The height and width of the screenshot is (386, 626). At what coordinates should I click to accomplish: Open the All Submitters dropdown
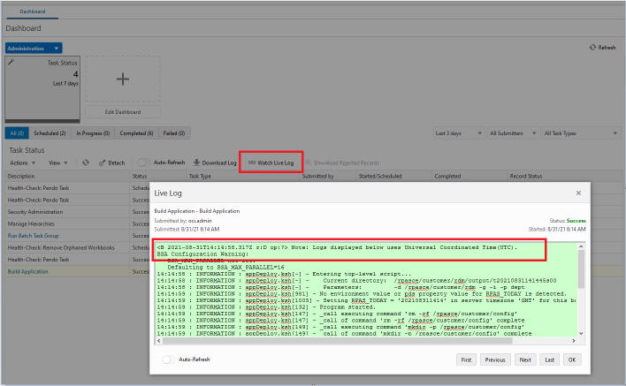point(513,133)
